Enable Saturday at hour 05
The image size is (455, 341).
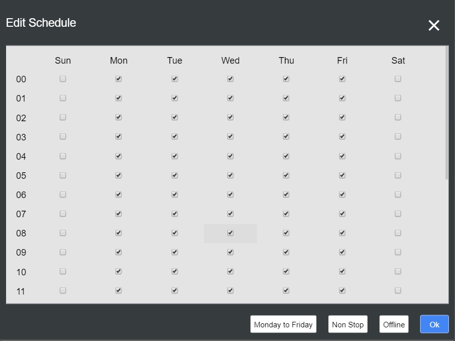(x=398, y=175)
